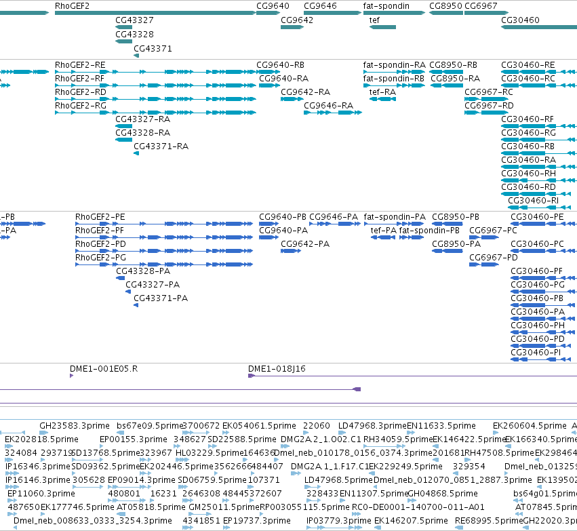This screenshot has width=577, height=531.
Task: Select the EK260604.5prime EST
Action: click(530, 426)
